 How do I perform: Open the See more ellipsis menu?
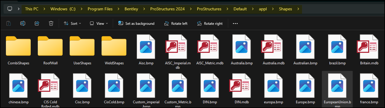click(235, 23)
